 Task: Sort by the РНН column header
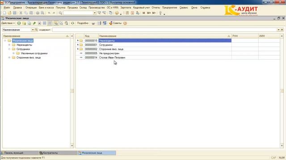click(x=245, y=36)
